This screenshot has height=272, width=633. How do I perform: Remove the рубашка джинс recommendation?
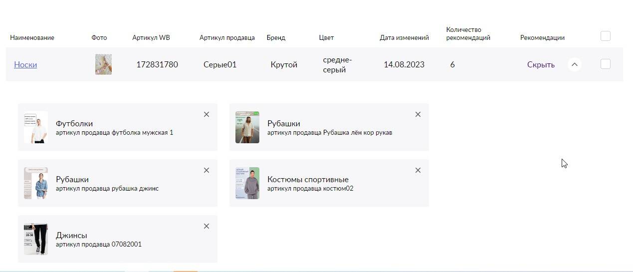click(207, 170)
